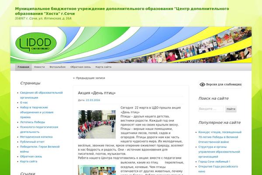Open Сведения об образовательной организации page
This screenshot has height=175, width=262.
[x=41, y=95]
